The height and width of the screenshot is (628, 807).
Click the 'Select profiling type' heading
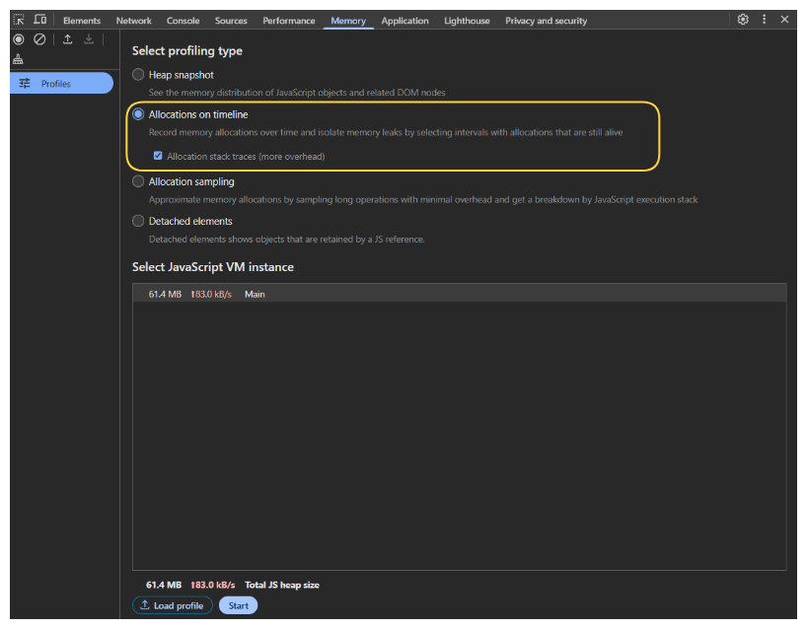pyautogui.click(x=187, y=51)
